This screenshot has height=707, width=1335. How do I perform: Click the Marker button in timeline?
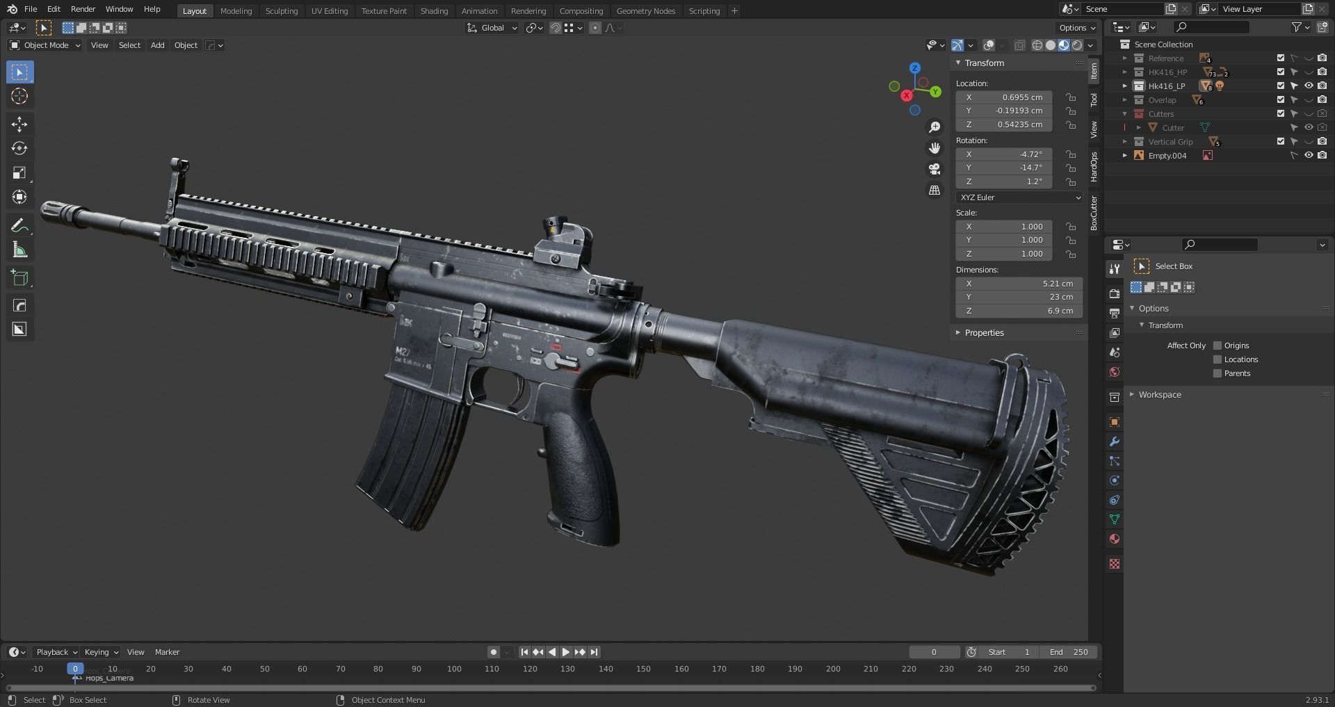pyautogui.click(x=167, y=652)
